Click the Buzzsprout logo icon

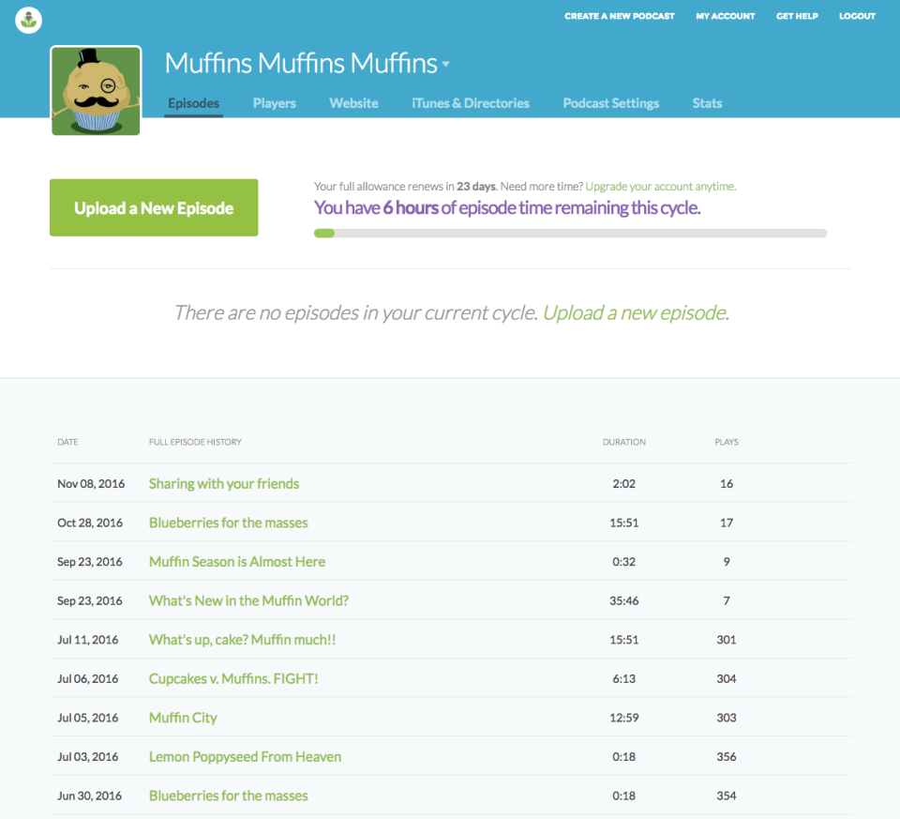pos(28,20)
